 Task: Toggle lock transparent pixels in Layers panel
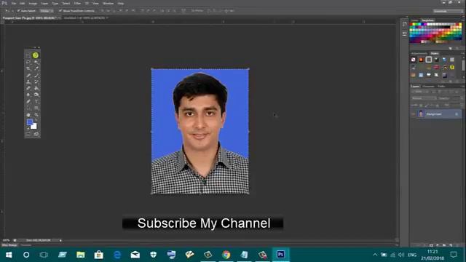pyautogui.click(x=421, y=105)
